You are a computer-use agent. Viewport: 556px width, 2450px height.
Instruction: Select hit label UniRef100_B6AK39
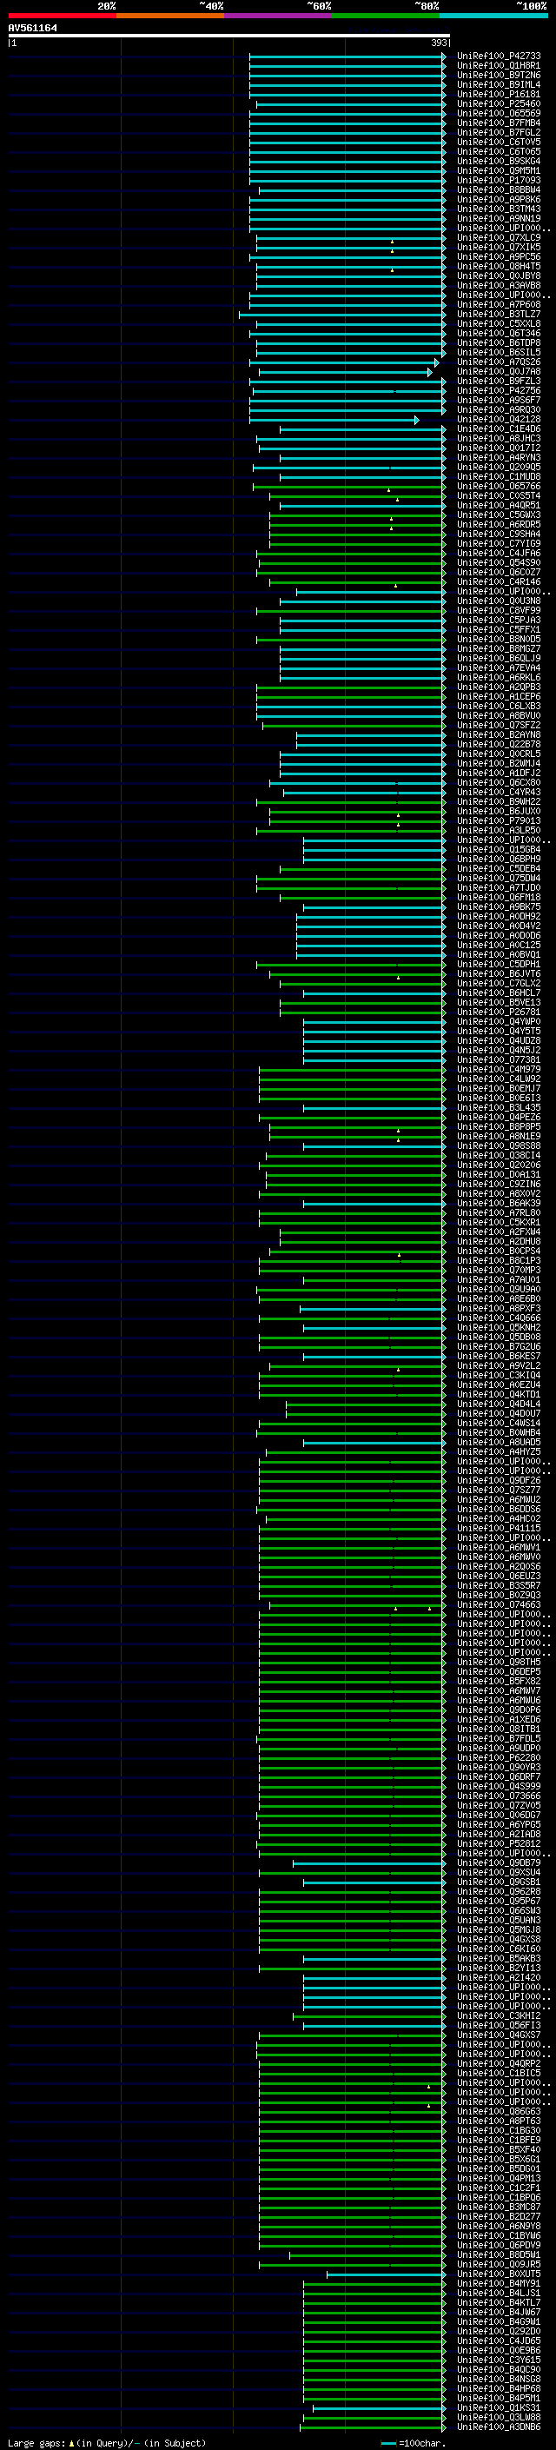[x=498, y=1203]
